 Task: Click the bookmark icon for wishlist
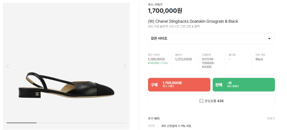click(201, 101)
